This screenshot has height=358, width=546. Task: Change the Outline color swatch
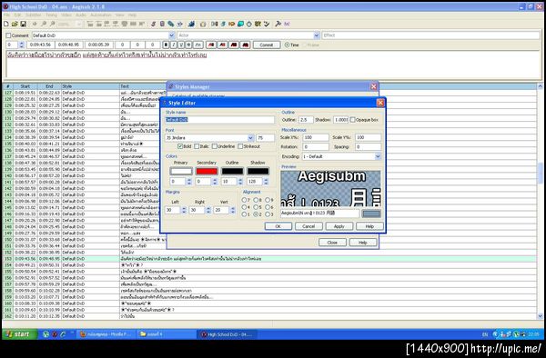coord(232,171)
